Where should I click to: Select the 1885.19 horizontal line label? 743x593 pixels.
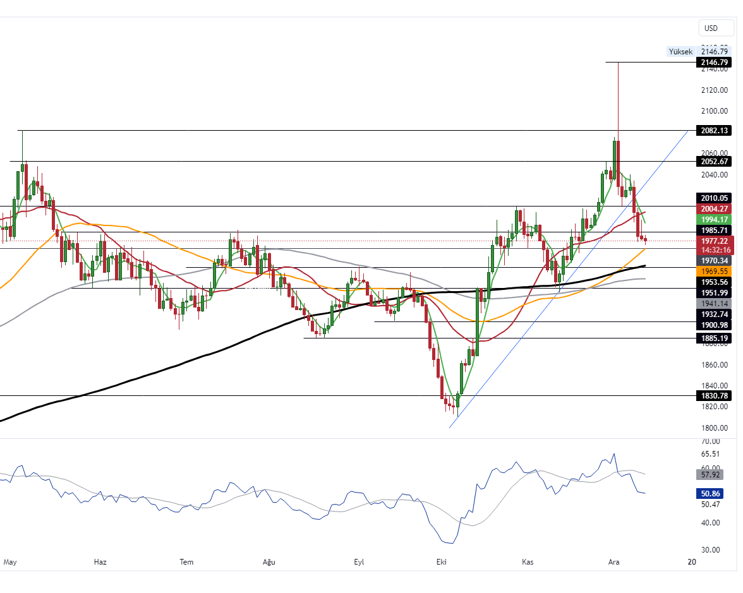714,338
